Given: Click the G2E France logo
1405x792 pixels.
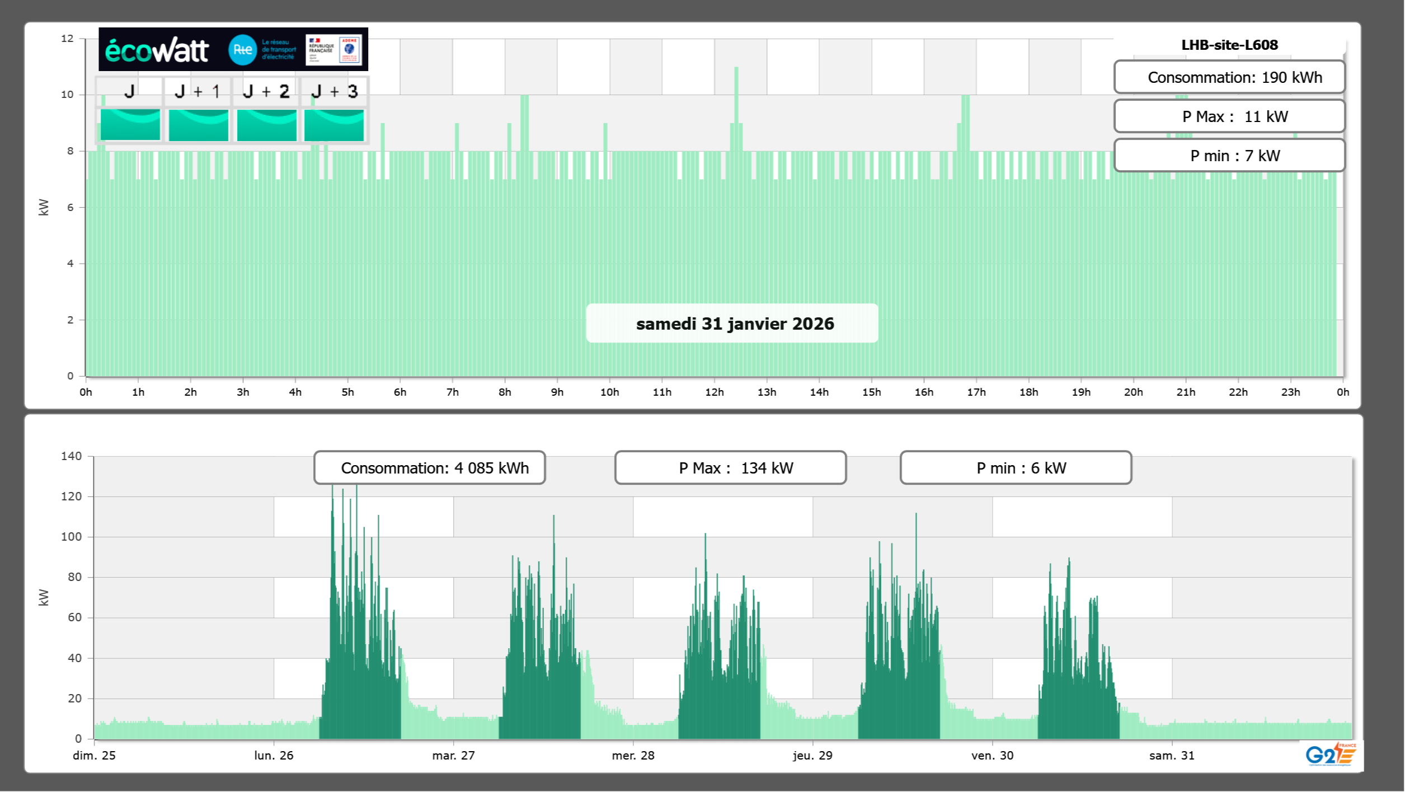Looking at the screenshot, I should 1330,754.
